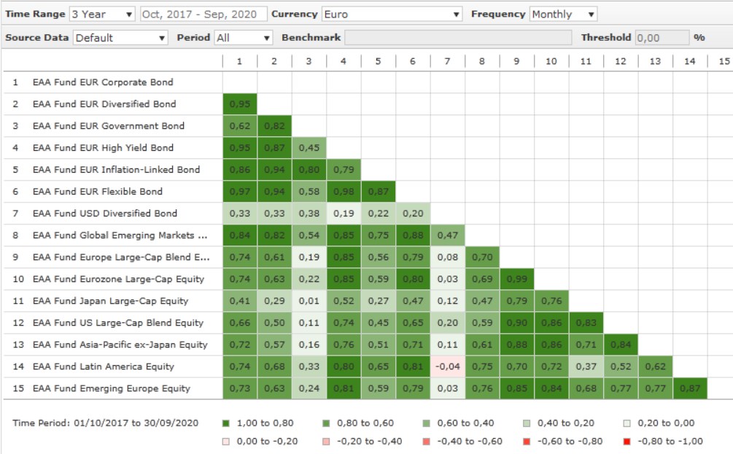Click the 0,99 correlation cell
733x454 pixels.
tap(516, 279)
